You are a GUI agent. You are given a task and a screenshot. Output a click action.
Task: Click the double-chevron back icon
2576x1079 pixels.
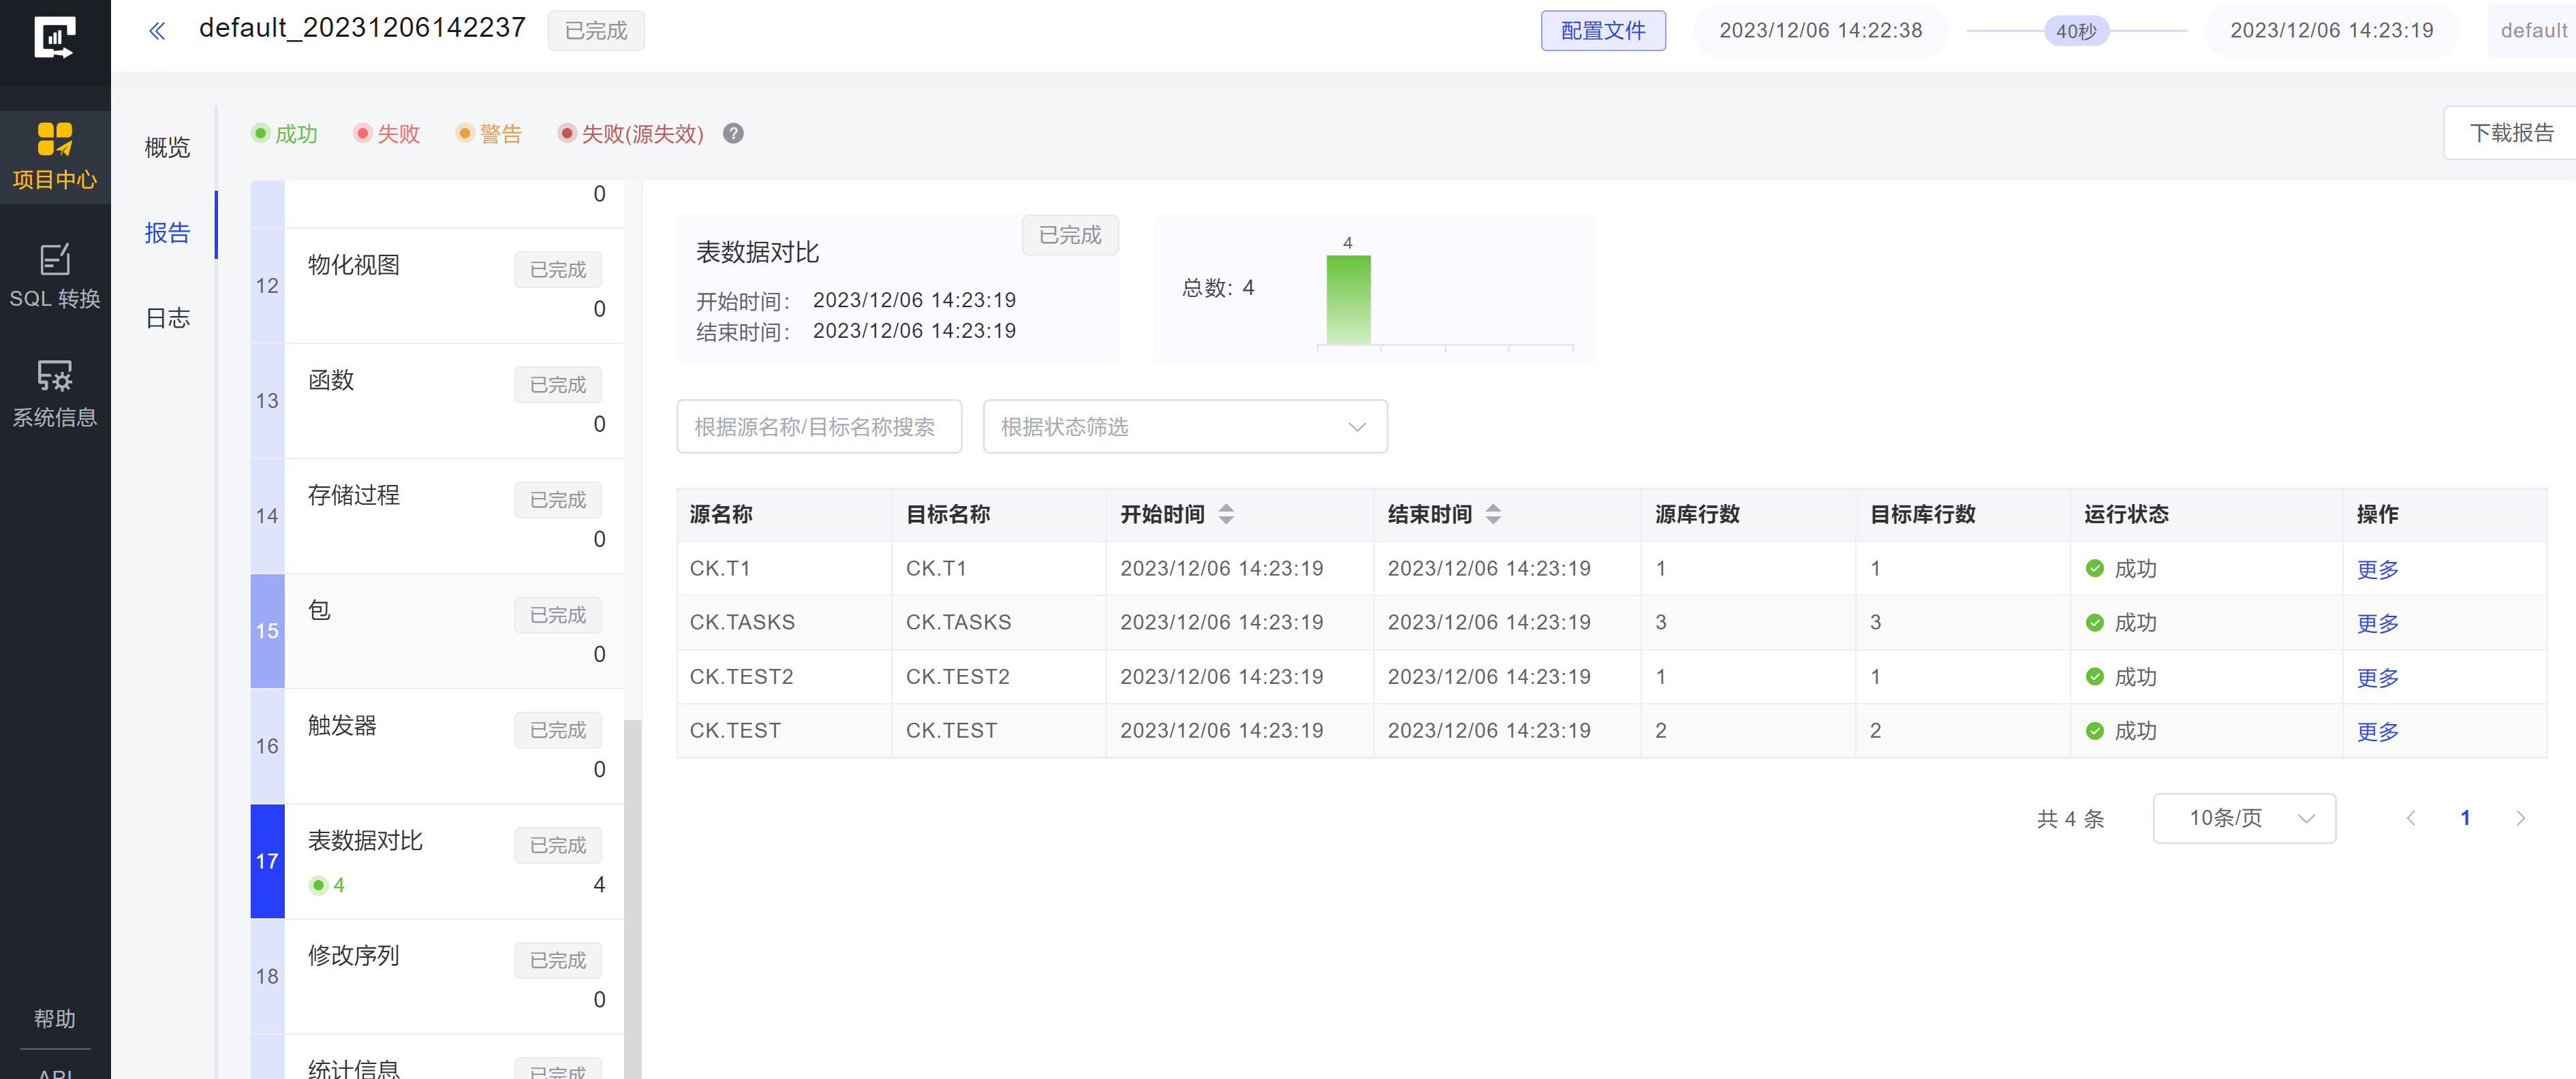click(x=157, y=31)
